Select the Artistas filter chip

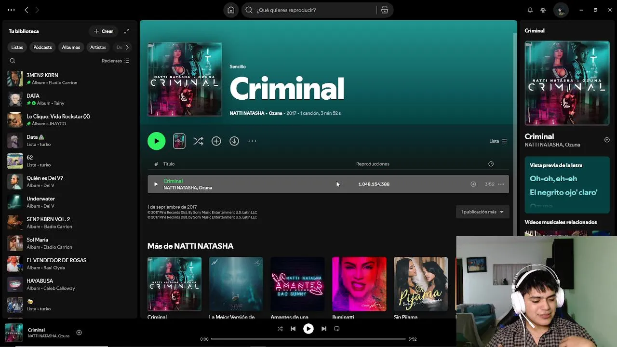(x=98, y=47)
